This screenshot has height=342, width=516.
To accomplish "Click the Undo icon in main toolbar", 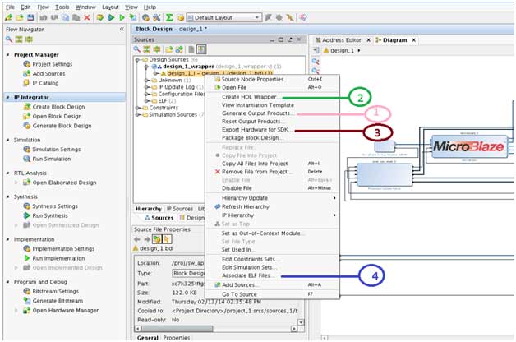I will coord(44,17).
